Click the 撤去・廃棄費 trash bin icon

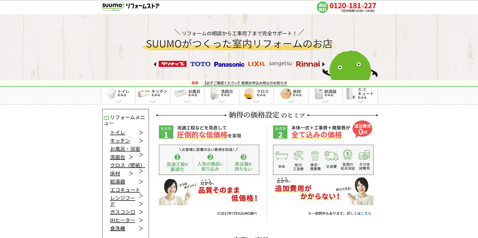(315, 156)
